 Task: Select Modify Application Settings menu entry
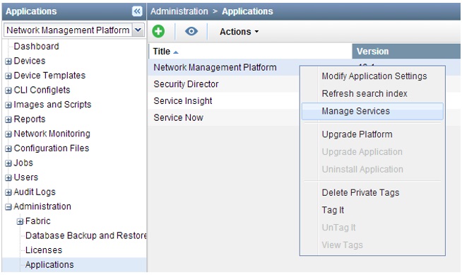(374, 76)
